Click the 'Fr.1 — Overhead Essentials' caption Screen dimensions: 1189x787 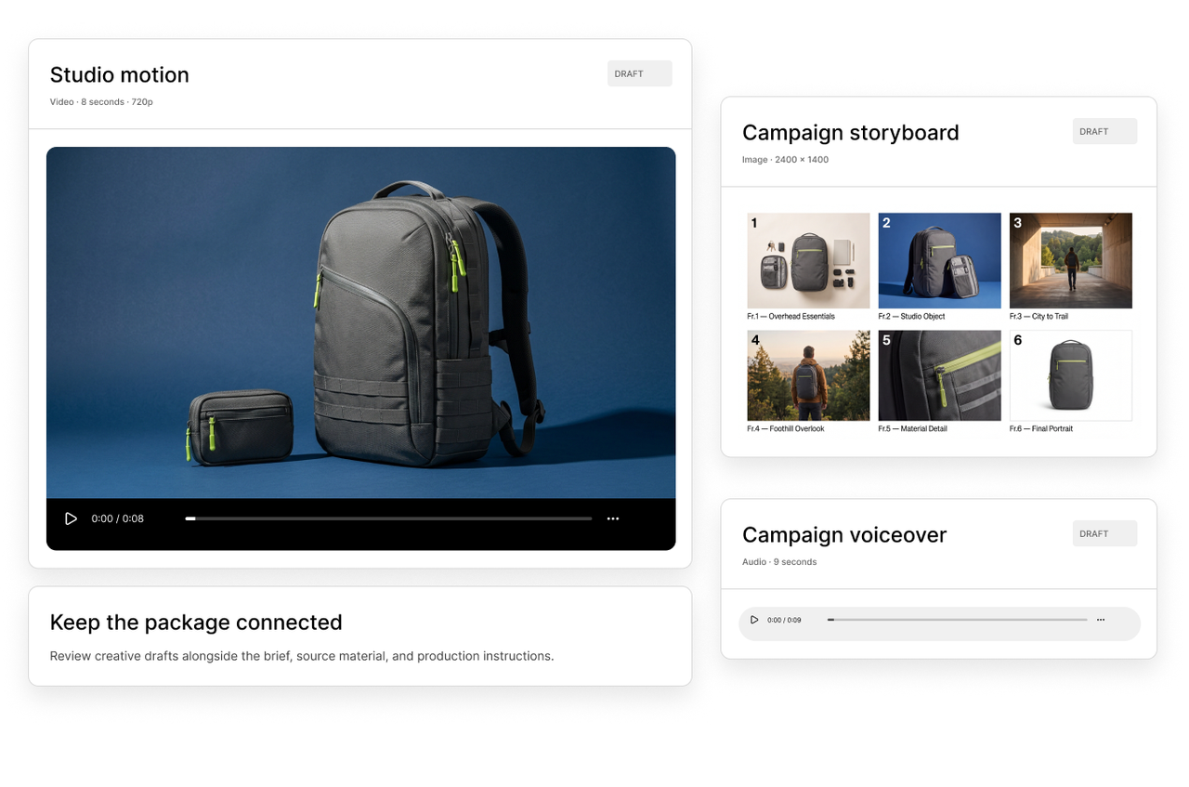(x=790, y=317)
